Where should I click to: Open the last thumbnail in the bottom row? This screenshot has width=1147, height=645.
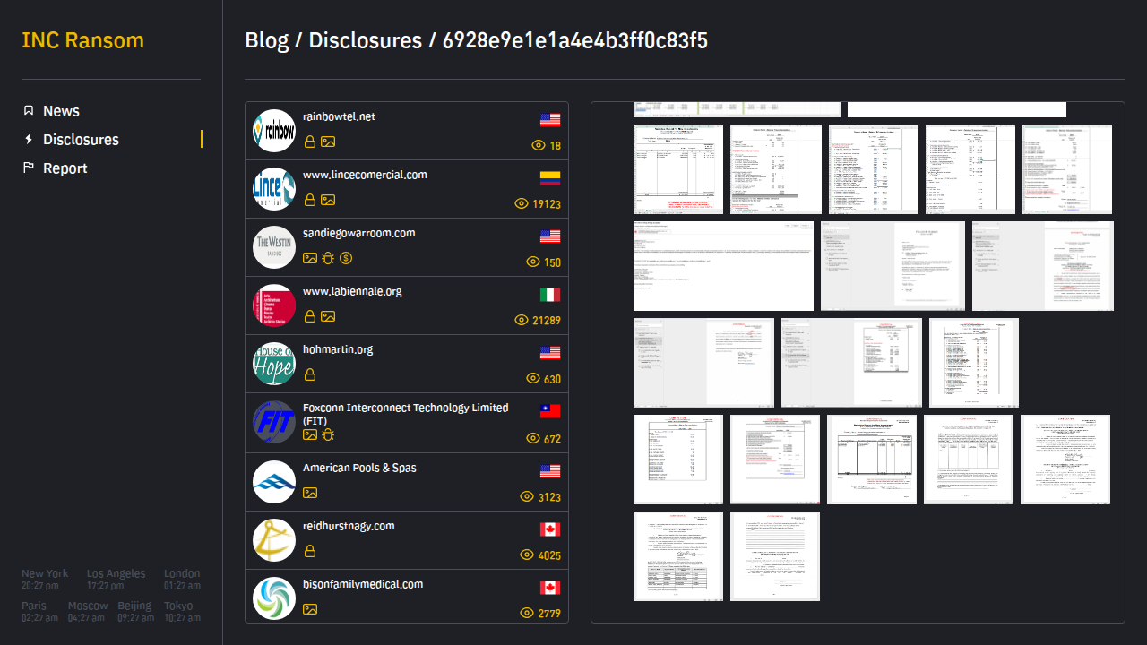[774, 555]
